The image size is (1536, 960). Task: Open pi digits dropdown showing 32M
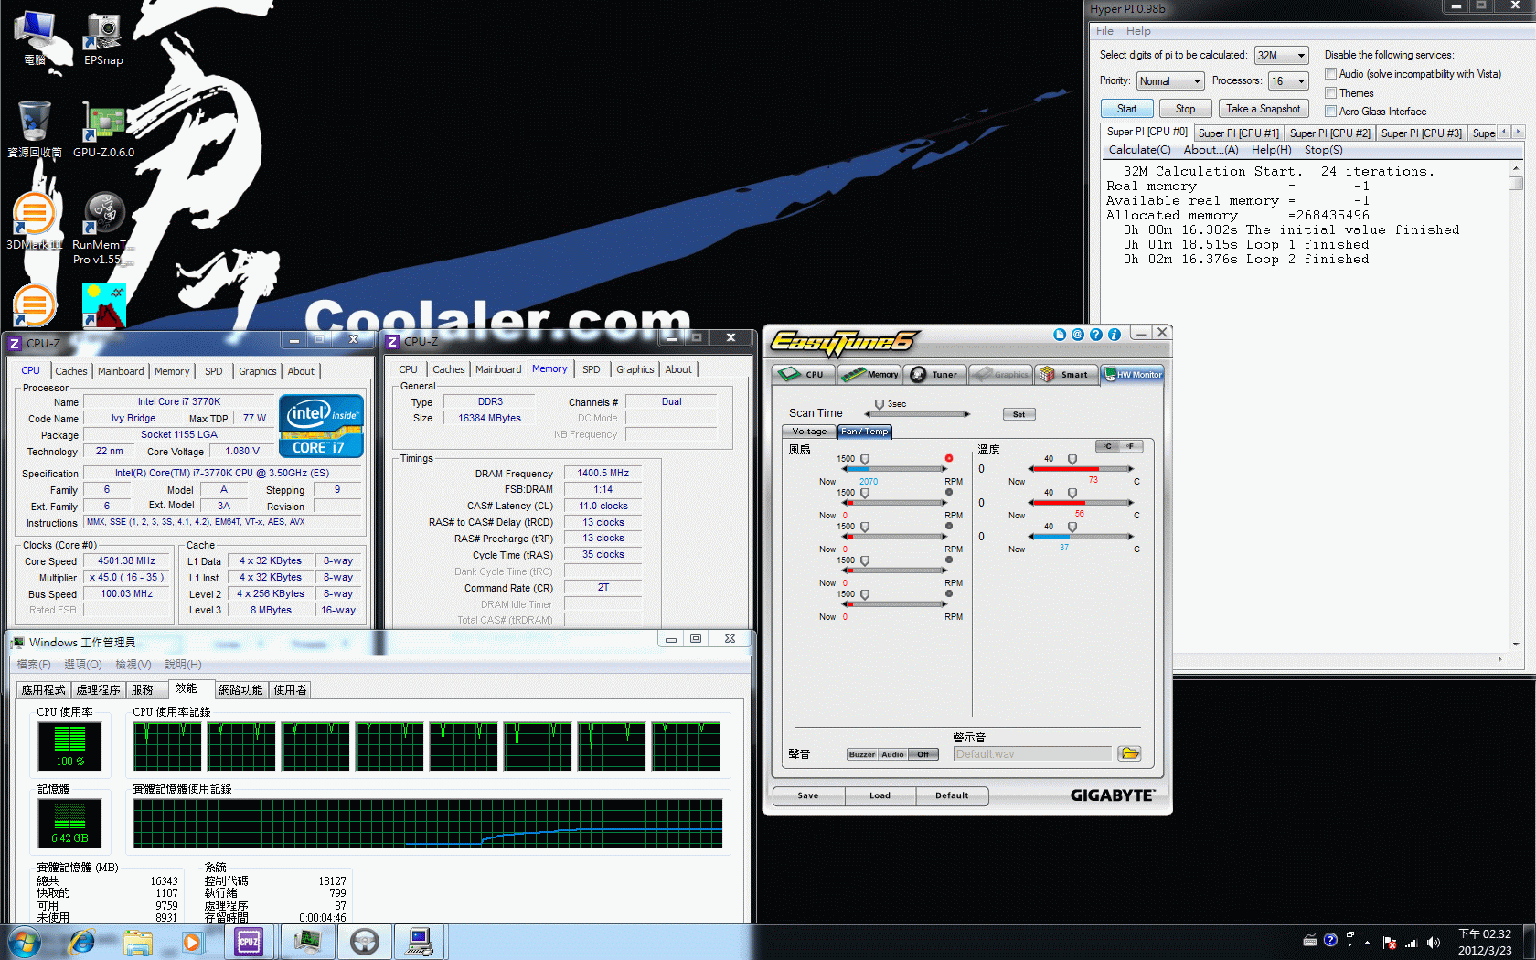click(x=1282, y=56)
